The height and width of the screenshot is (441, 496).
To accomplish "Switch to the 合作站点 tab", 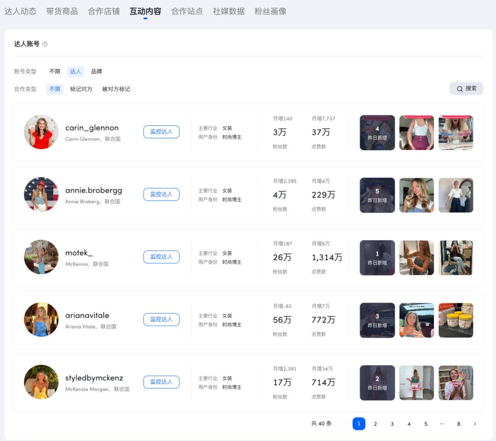I will [187, 11].
